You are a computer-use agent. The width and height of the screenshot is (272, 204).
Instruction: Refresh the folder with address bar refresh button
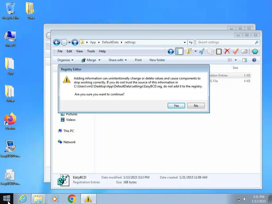191,42
